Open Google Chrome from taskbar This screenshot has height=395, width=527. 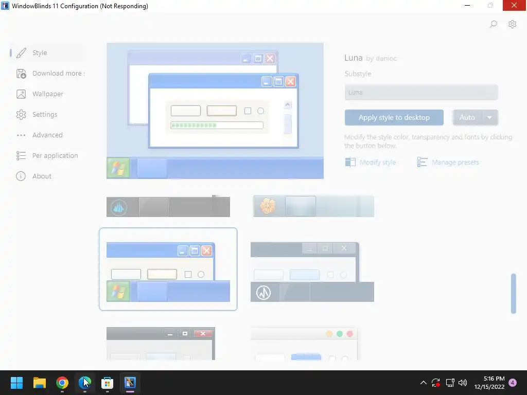click(x=62, y=383)
